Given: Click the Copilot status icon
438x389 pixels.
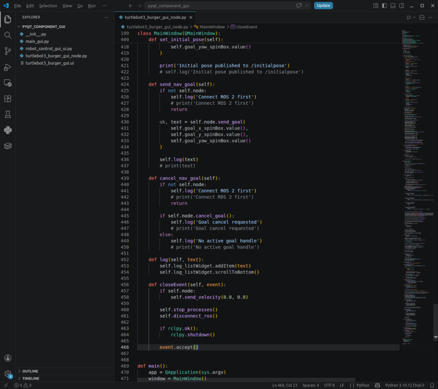Looking at the screenshot, I should [377, 386].
